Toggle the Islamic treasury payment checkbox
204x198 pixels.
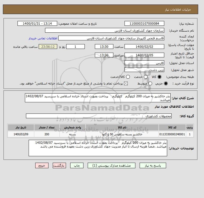pos(126,83)
